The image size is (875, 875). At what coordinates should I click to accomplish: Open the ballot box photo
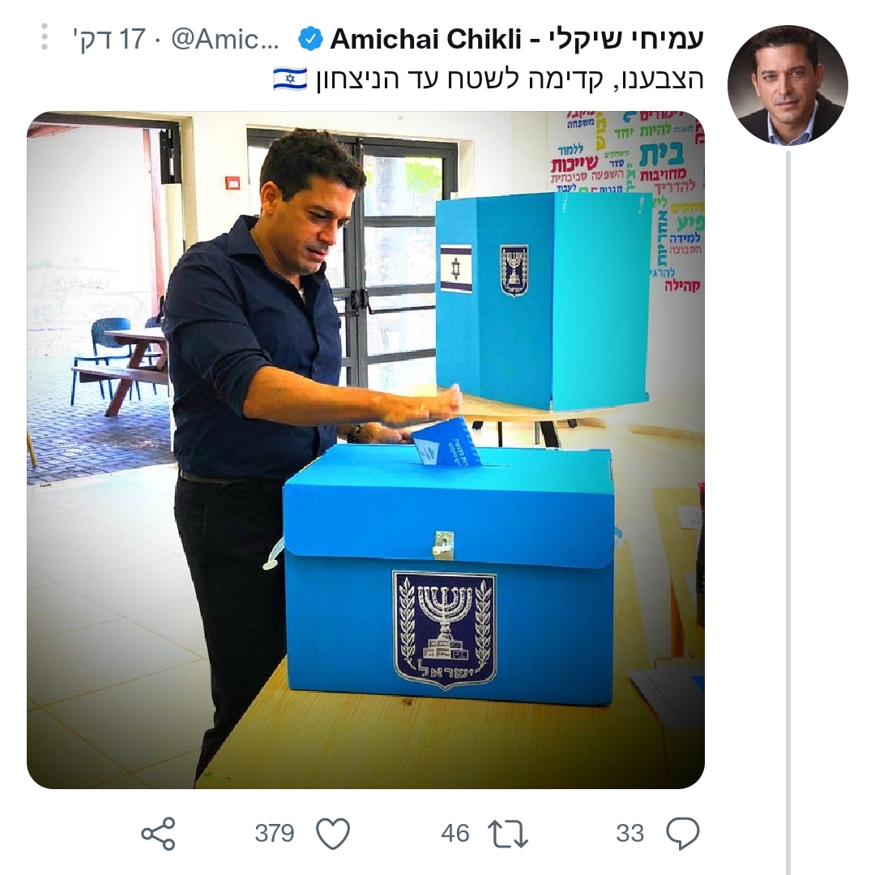(365, 450)
